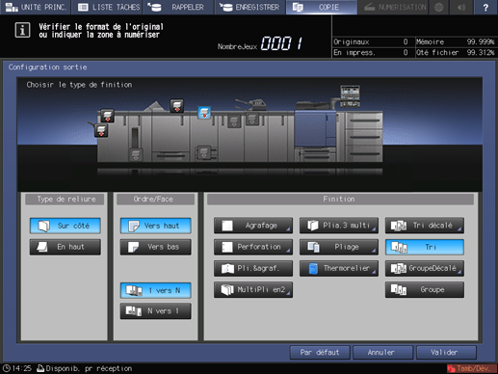Click the information icon beside the message
Viewport: 498px width, 374px height.
point(22,30)
